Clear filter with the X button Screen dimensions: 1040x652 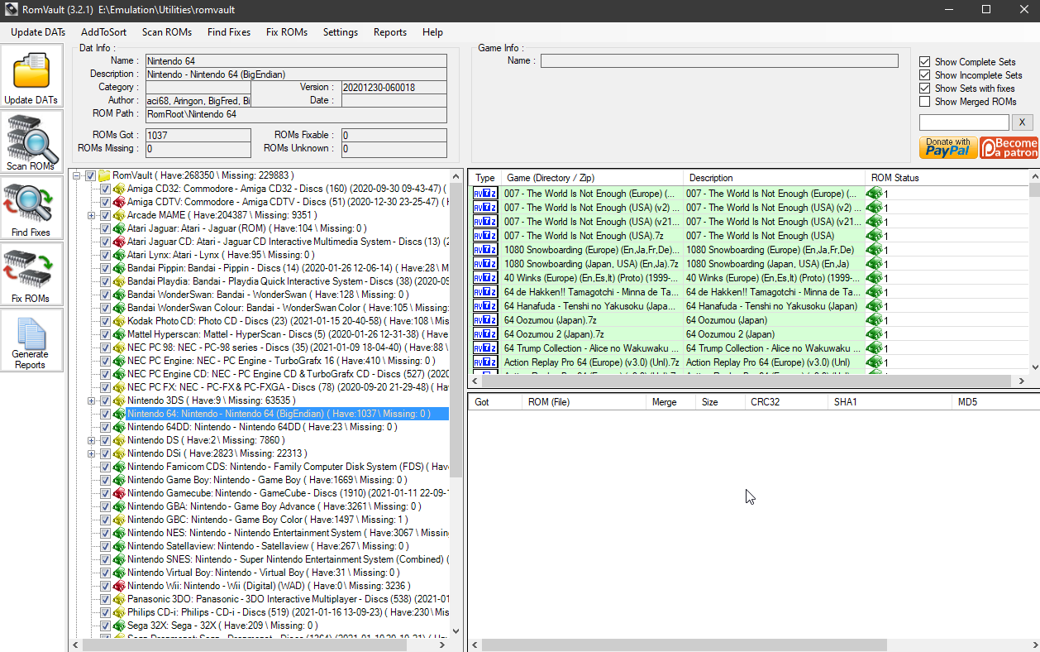coord(1022,122)
